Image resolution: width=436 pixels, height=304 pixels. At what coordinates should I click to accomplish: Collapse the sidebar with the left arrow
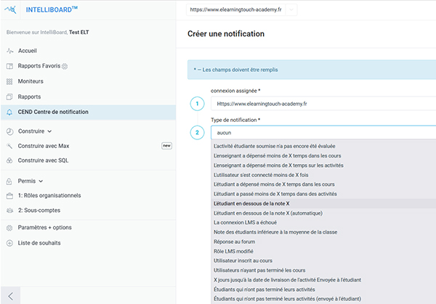click(12, 295)
